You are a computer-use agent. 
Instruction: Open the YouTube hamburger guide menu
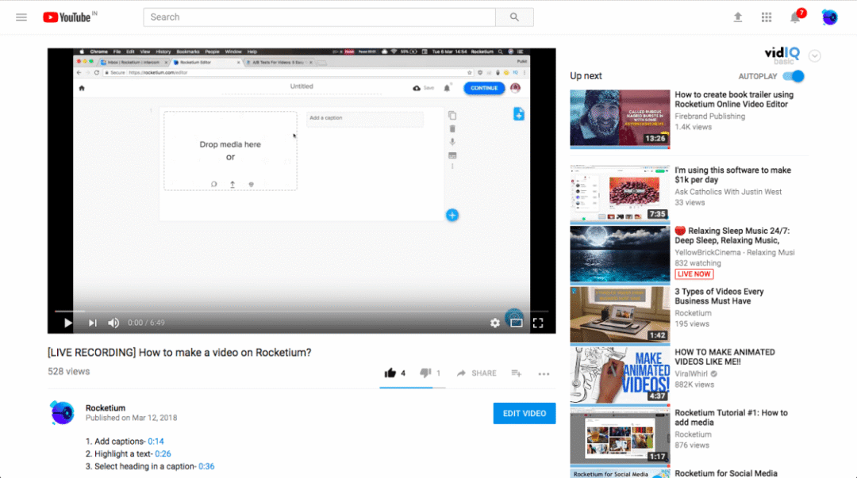point(21,17)
